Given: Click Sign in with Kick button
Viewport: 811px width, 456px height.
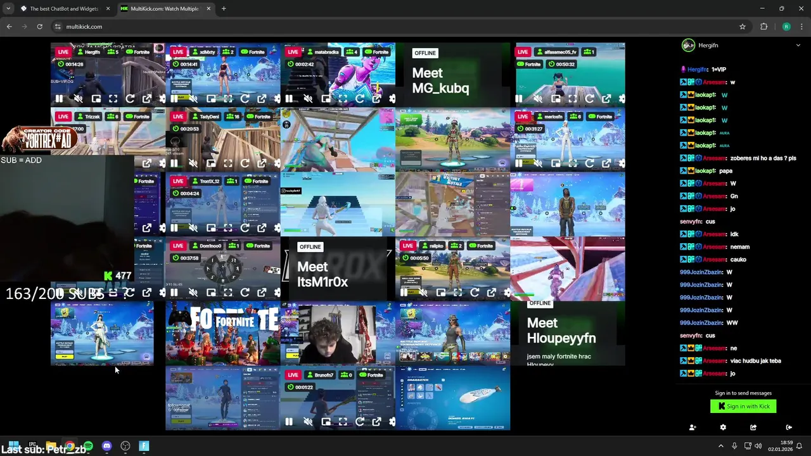Looking at the screenshot, I should pos(743,407).
